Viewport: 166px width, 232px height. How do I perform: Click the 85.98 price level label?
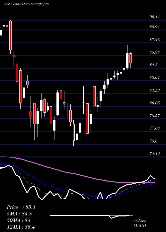pos(155,52)
